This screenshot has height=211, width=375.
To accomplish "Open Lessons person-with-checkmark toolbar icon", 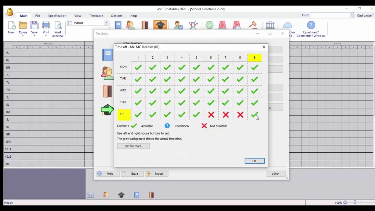I will point(178,25).
